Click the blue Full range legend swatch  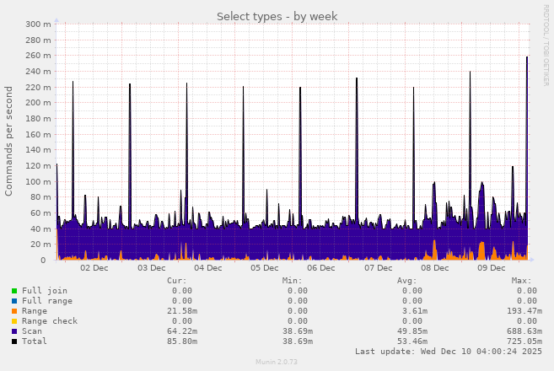point(14,301)
